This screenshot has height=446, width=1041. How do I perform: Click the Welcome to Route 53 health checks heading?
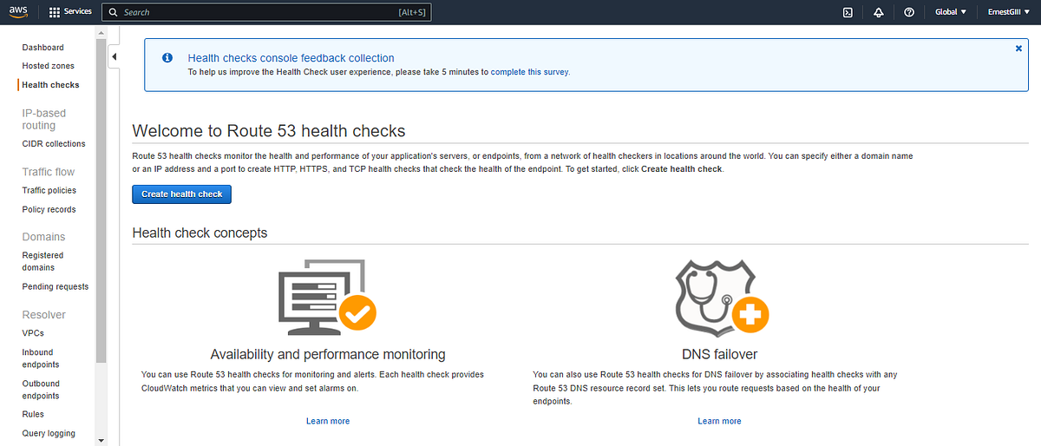click(x=269, y=131)
